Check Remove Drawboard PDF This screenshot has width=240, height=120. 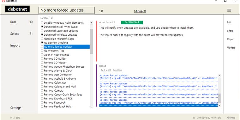click(x=42, y=99)
